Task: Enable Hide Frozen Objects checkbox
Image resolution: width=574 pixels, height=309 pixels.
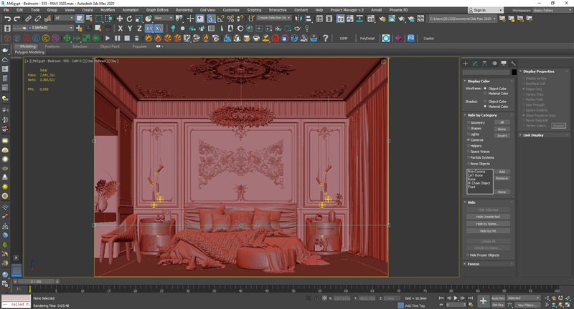Action: [x=468, y=255]
